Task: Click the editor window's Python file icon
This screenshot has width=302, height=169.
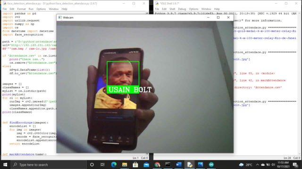Action: tap(4, 3)
